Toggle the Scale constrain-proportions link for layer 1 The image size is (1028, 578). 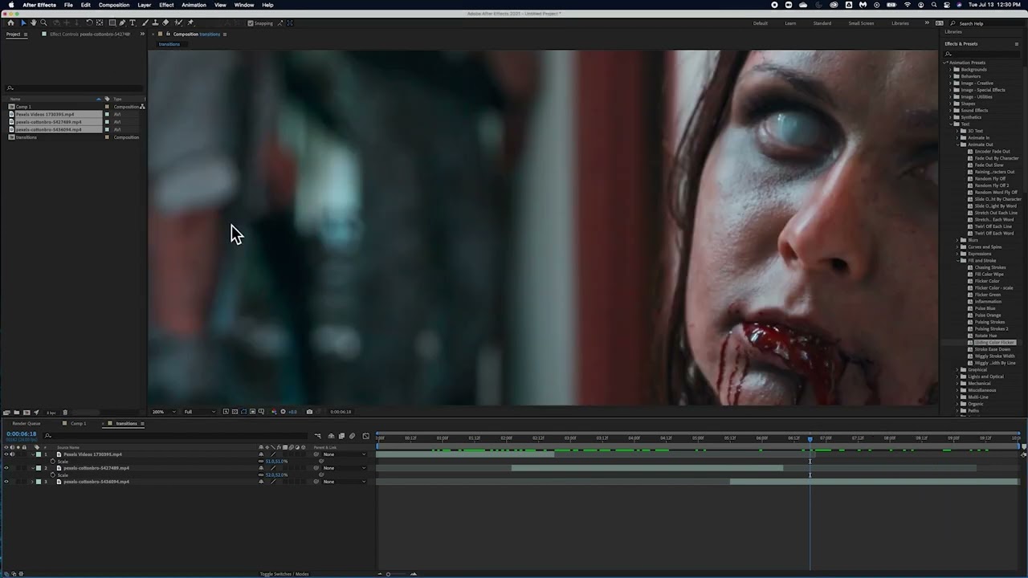(261, 462)
